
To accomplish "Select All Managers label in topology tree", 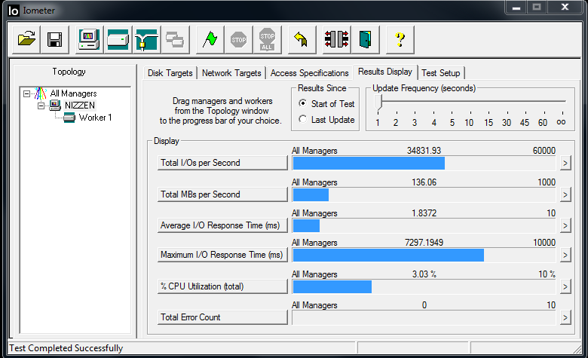I will [x=74, y=93].
